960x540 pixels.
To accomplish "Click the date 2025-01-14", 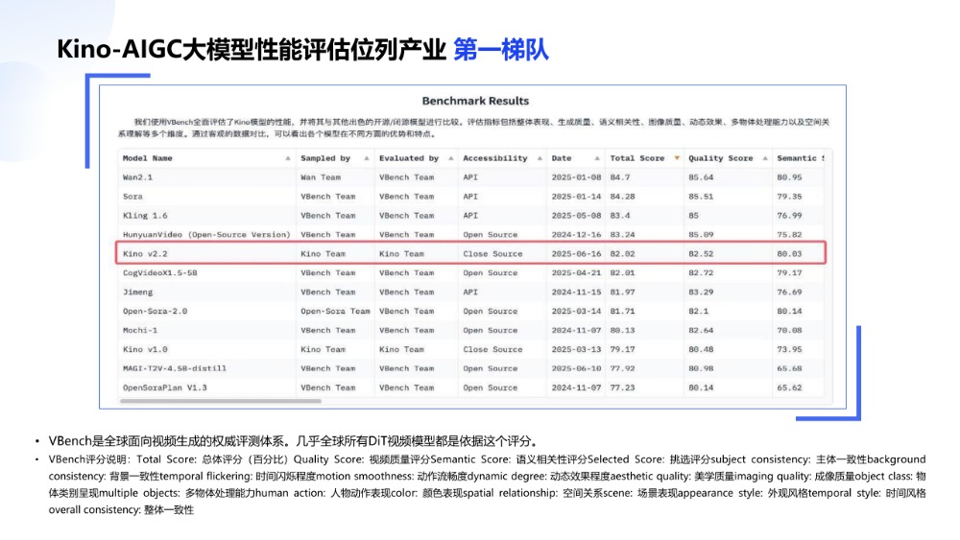I will point(576,197).
